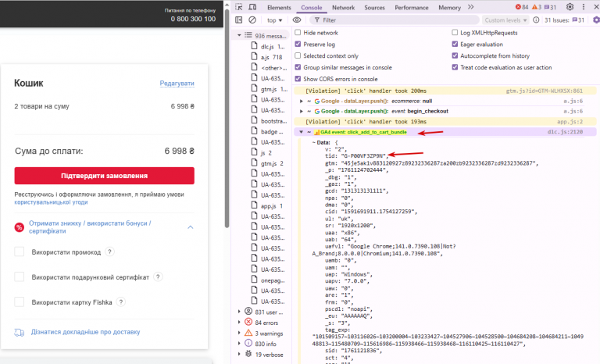Check the promo code checkbox in cart
Viewport: 600px width, 364px height.
point(19,252)
